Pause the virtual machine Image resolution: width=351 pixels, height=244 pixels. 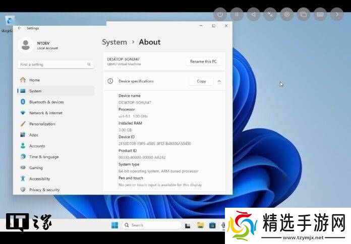(237, 15)
